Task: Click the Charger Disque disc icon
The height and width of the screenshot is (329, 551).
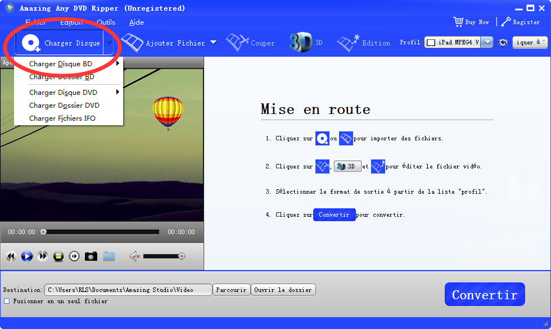Action: tap(31, 43)
